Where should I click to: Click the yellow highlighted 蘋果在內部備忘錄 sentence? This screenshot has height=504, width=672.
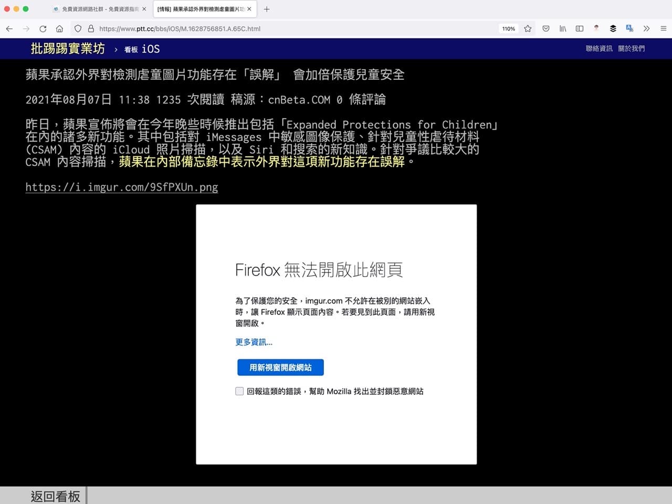tap(262, 162)
